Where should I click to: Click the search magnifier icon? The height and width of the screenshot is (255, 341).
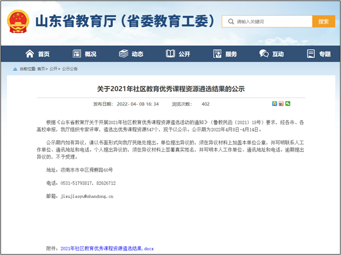(231, 21)
